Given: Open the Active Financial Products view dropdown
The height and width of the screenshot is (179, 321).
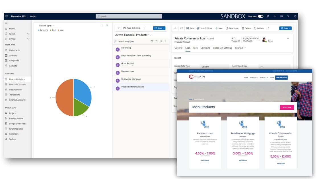Looking at the screenshot, I should tap(151, 35).
